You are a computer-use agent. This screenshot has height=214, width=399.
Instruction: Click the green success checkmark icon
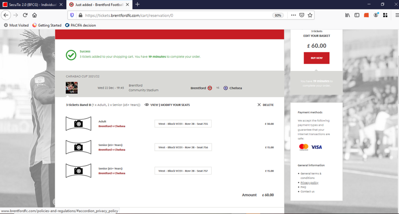[71, 55]
